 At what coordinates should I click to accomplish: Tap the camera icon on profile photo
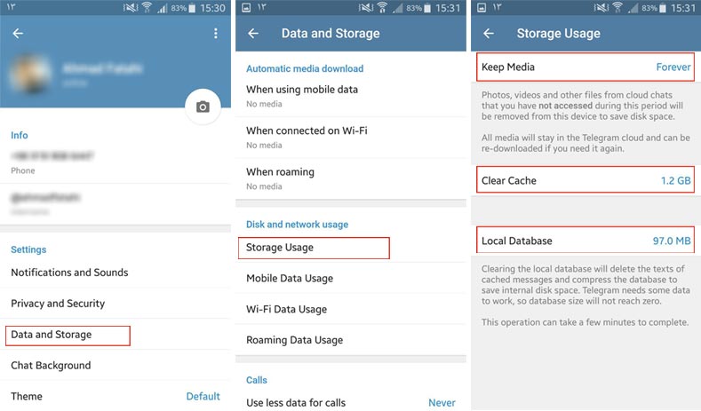[203, 107]
